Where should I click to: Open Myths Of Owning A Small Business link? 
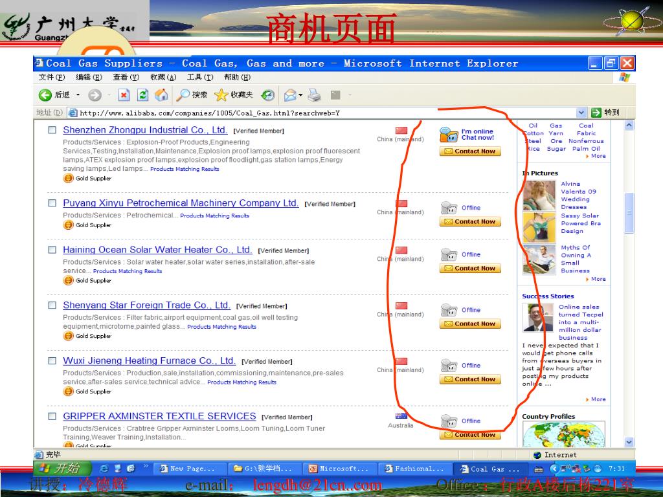tap(576, 259)
